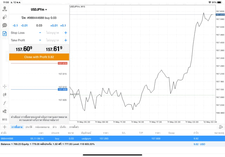
Task: Open the quotes up-down arrows icon
Action: click(x=5, y=17)
